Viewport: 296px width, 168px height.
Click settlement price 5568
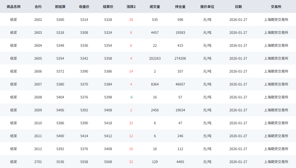click(108, 162)
